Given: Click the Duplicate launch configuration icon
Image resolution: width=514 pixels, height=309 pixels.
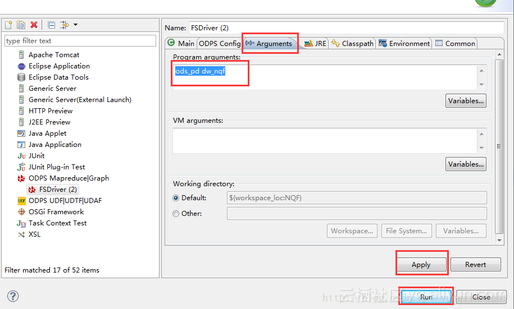Looking at the screenshot, I should 21,25.
